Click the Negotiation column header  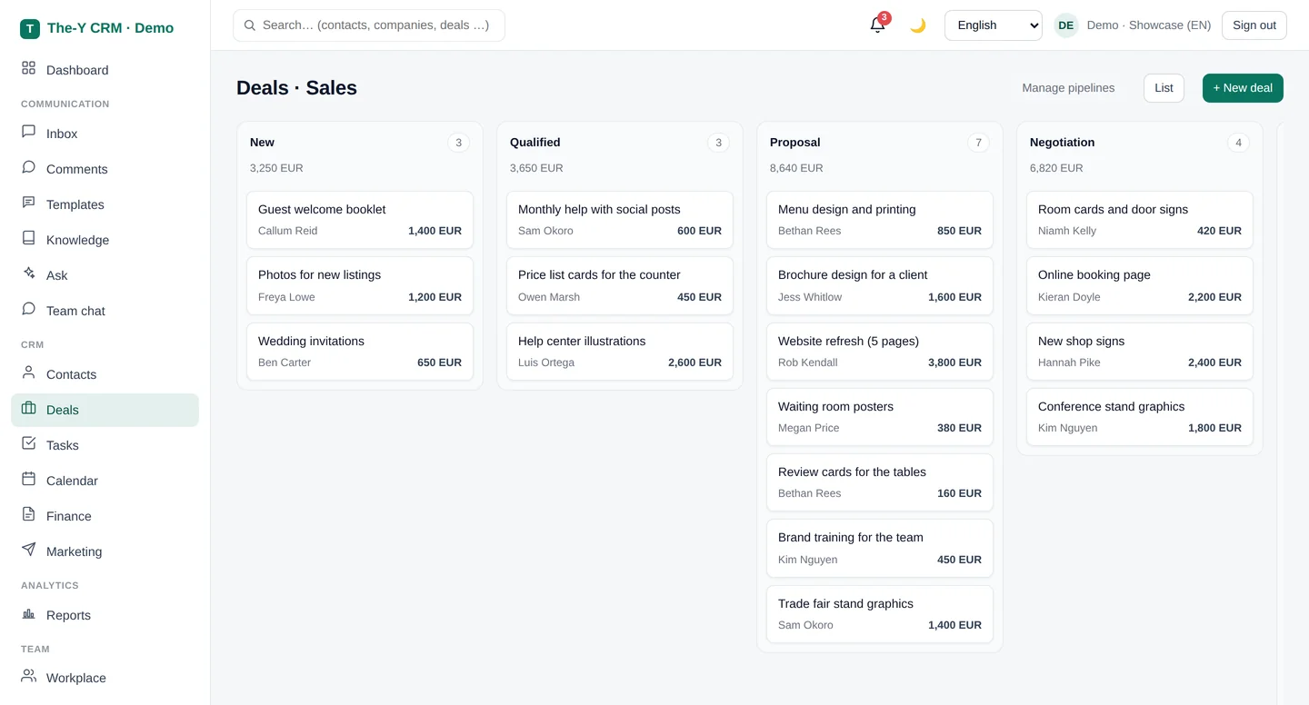[1062, 143]
